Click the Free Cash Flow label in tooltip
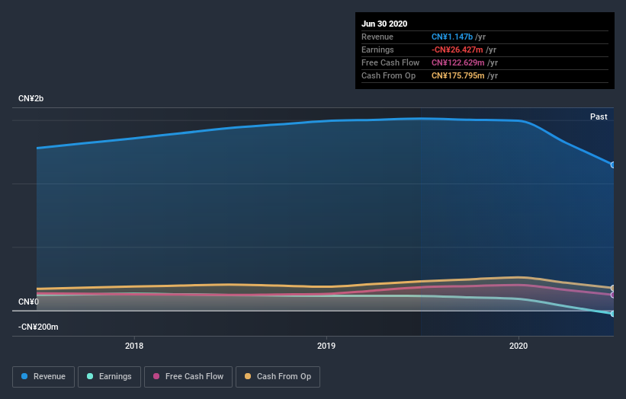The width and height of the screenshot is (626, 399). (x=390, y=62)
